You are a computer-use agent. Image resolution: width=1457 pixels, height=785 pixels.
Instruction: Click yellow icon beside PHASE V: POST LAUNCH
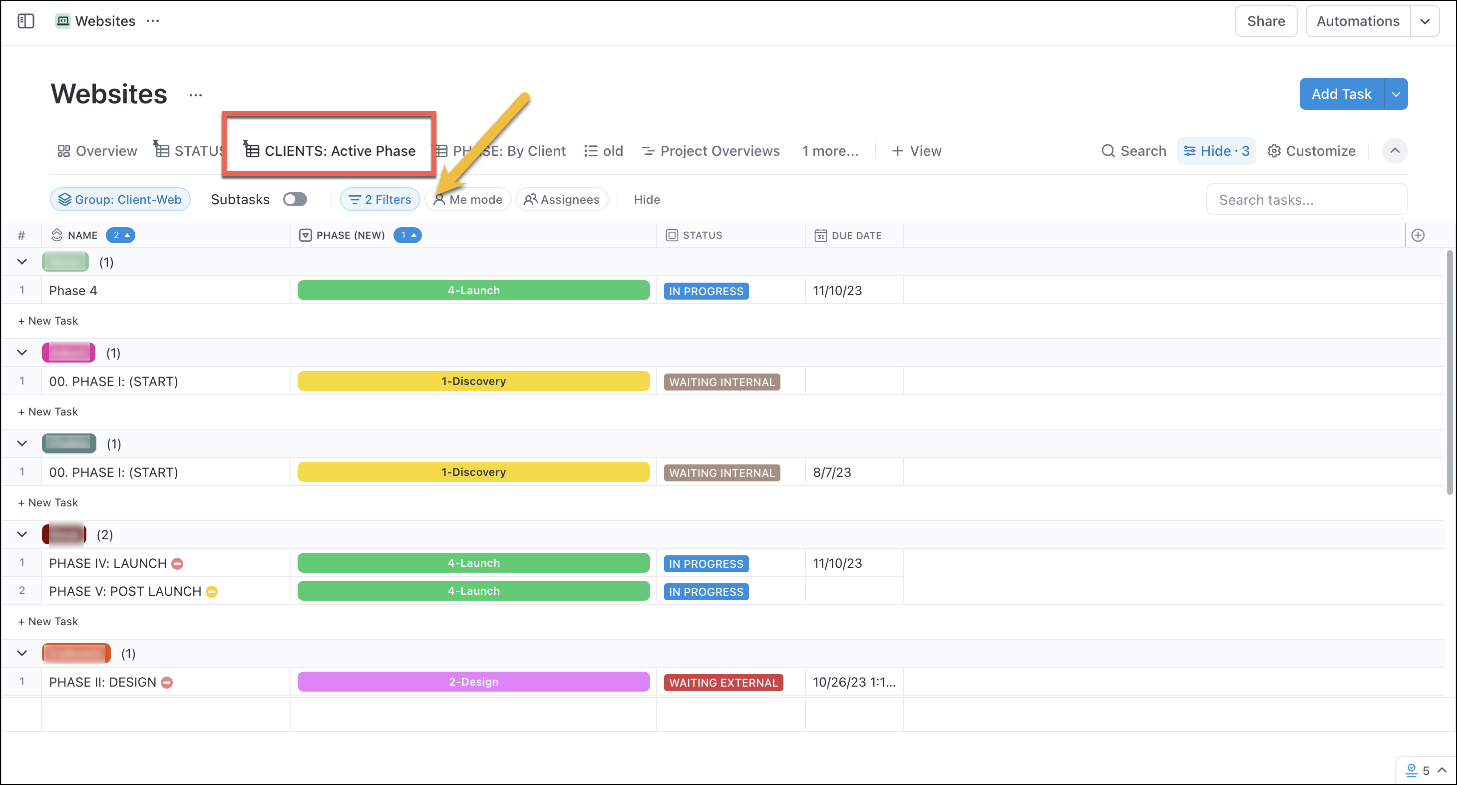pos(212,592)
